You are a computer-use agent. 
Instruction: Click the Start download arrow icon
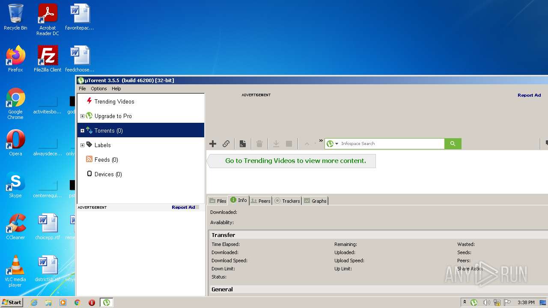pos(276,144)
